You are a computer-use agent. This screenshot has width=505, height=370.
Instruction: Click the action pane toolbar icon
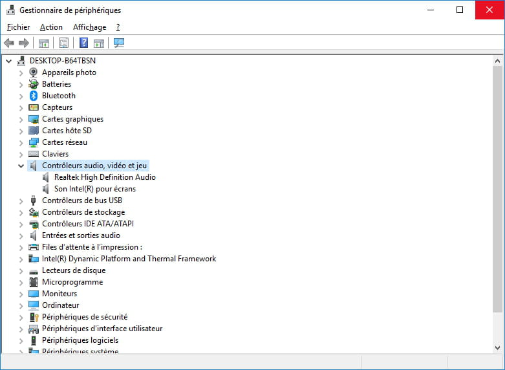coord(99,43)
